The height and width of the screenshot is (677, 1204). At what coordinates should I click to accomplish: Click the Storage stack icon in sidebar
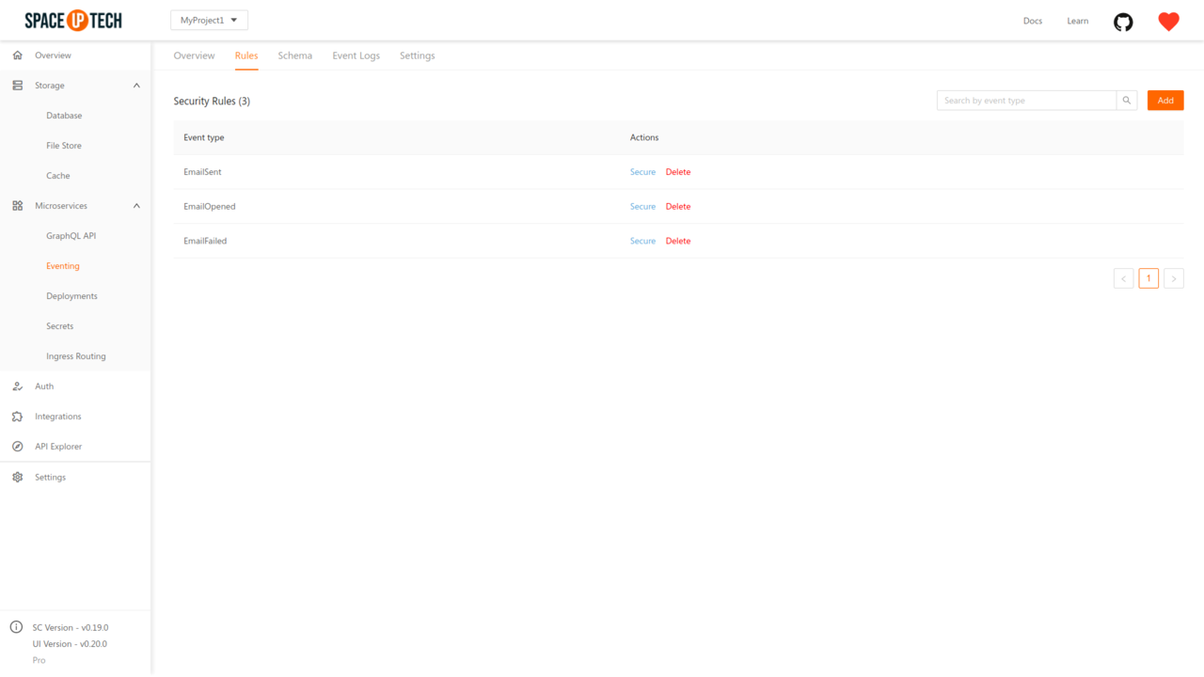(18, 86)
